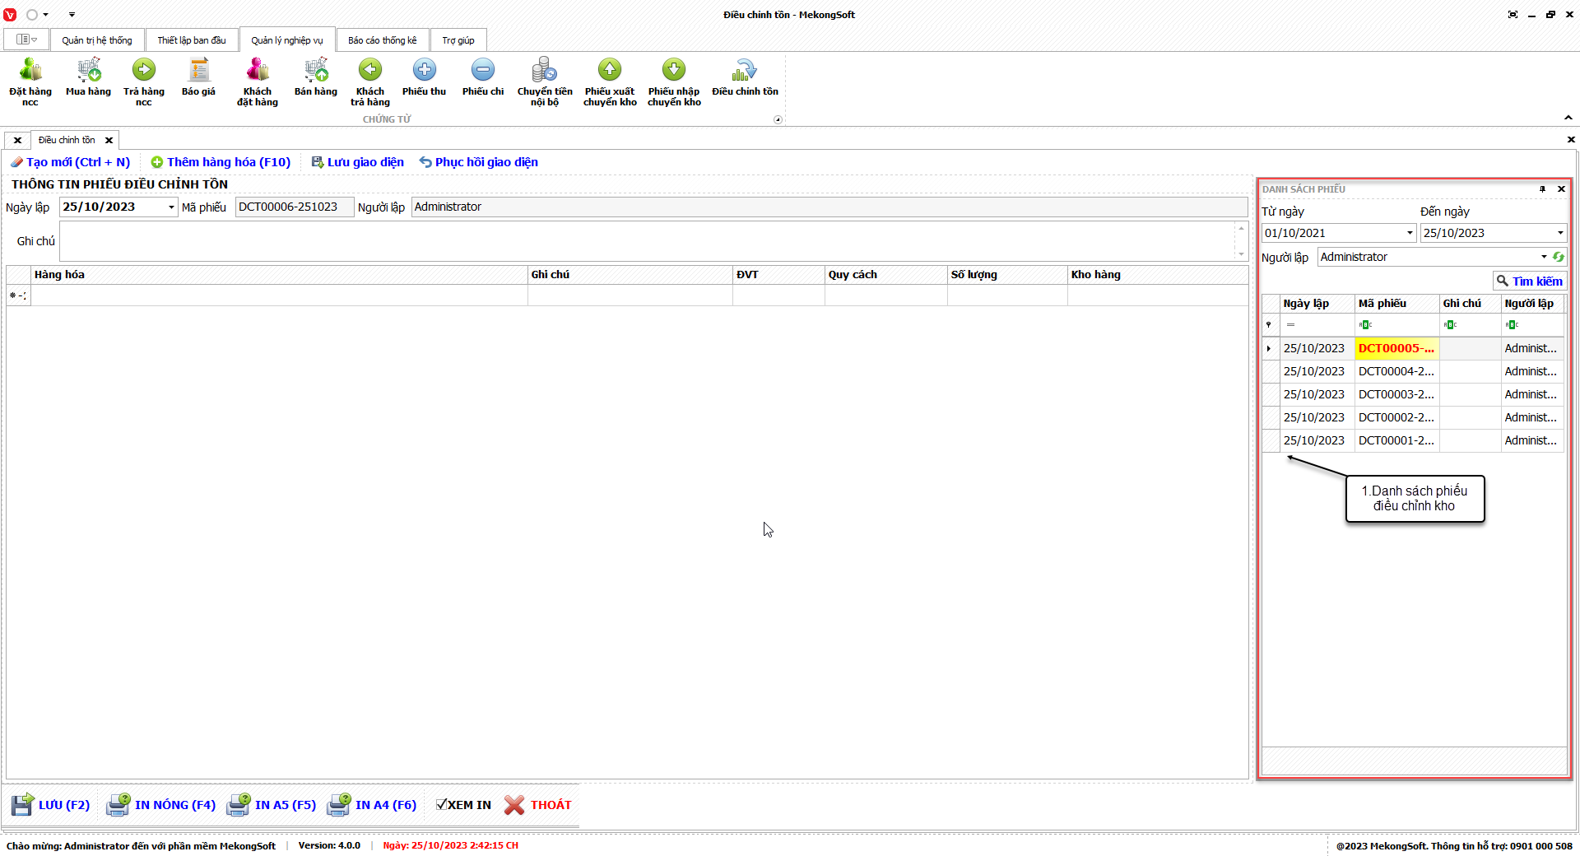Select voucher row DCT00005
The image size is (1580, 856).
pos(1413,349)
